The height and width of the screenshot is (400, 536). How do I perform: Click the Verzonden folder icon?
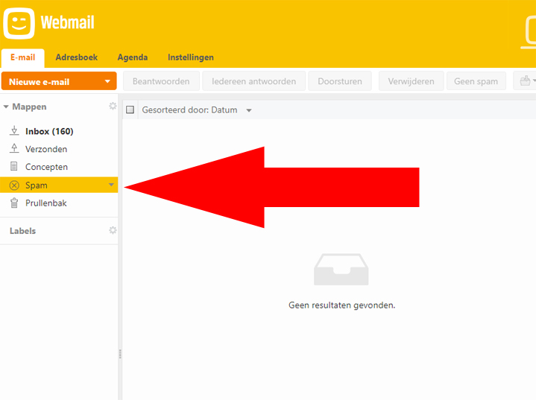[x=14, y=149]
